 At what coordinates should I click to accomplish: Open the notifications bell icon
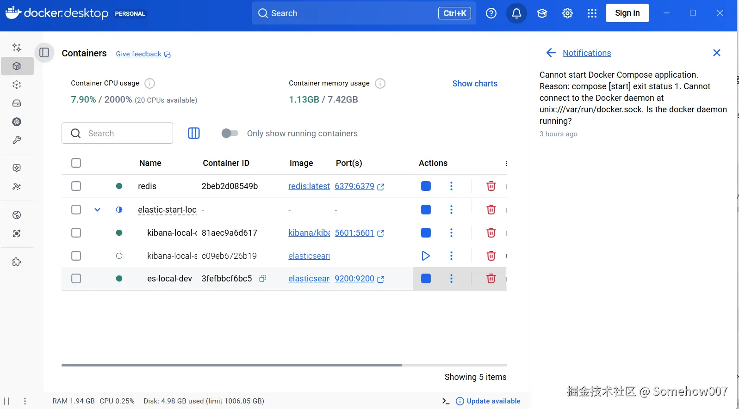[x=516, y=13]
